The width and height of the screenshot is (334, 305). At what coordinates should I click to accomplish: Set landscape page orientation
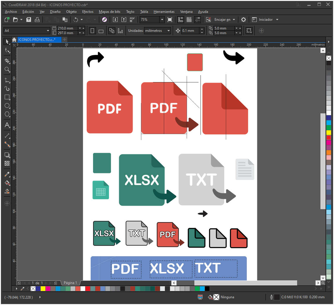point(101,31)
